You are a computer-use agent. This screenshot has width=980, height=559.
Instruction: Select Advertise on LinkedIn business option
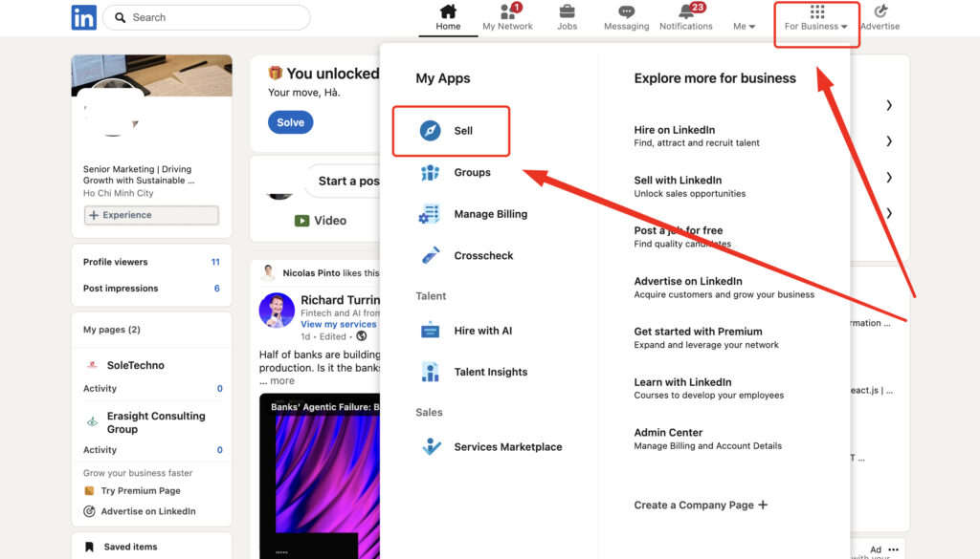(724, 287)
